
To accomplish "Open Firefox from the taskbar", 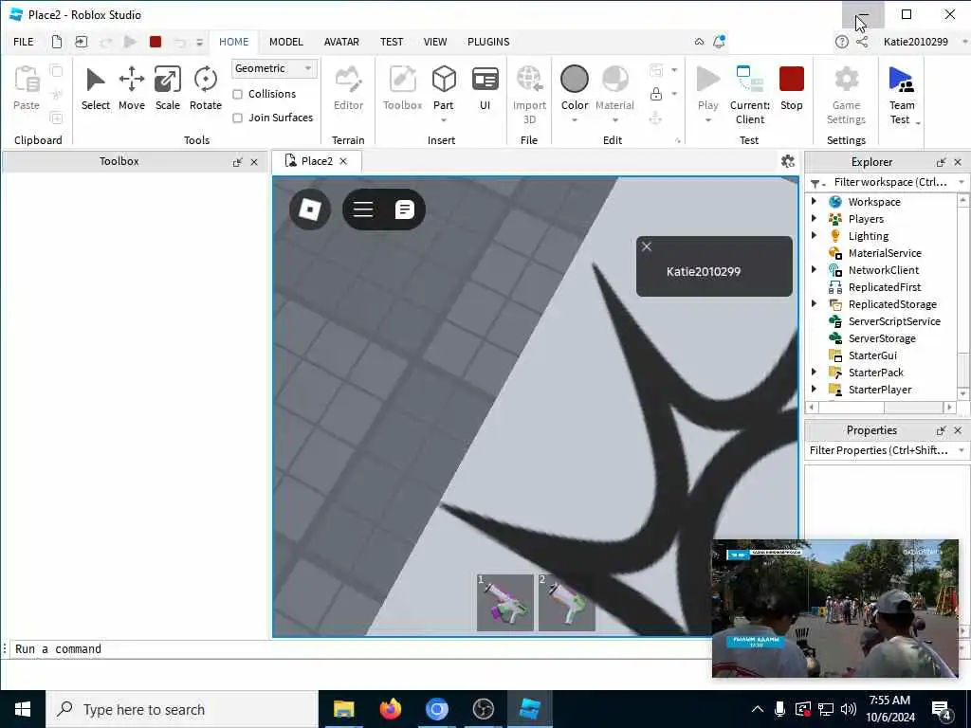I will (390, 709).
